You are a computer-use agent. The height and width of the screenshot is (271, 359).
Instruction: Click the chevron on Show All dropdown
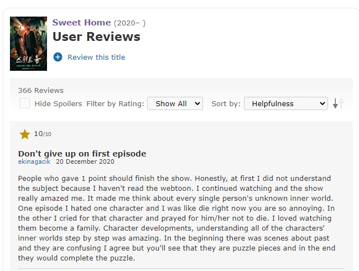[x=197, y=103]
